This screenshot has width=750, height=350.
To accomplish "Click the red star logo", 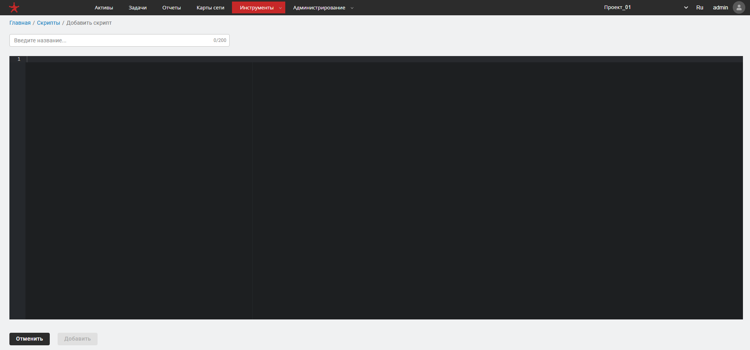I will coord(14,7).
